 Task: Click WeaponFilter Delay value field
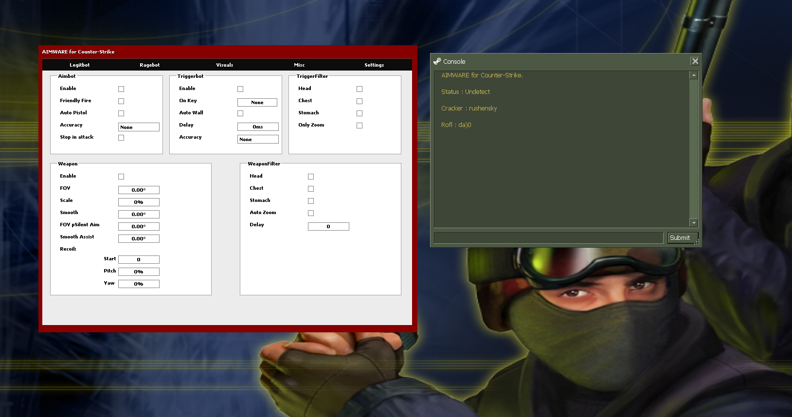pos(328,226)
